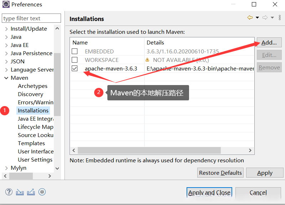Viewport: 285px width, 205px height.
Task: Click the export preferences icon
Action: coord(31,192)
